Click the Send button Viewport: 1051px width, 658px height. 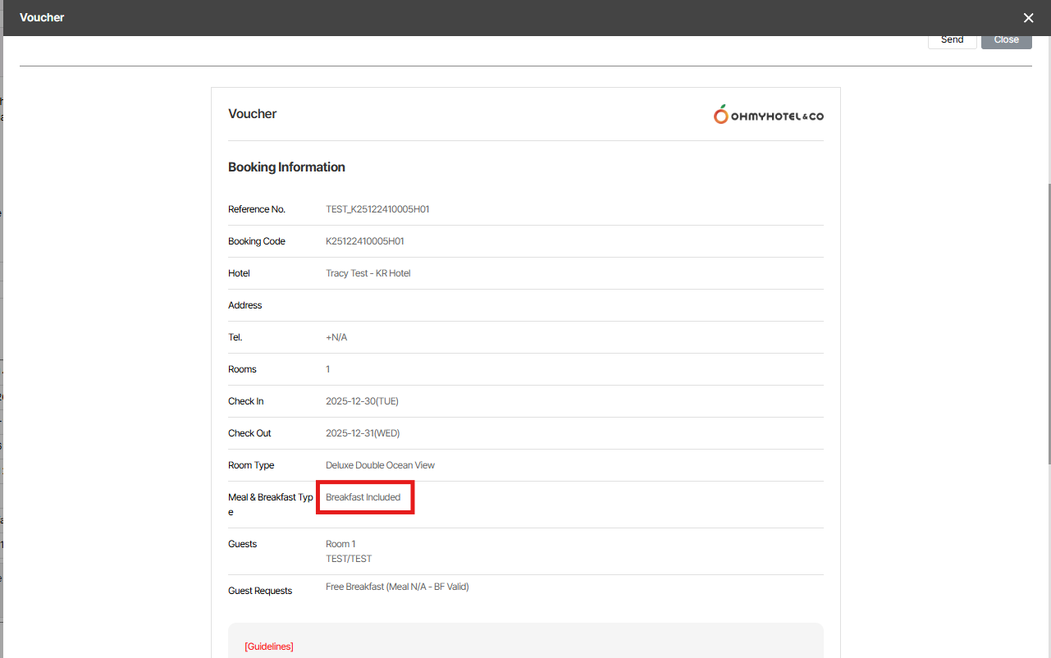(953, 39)
